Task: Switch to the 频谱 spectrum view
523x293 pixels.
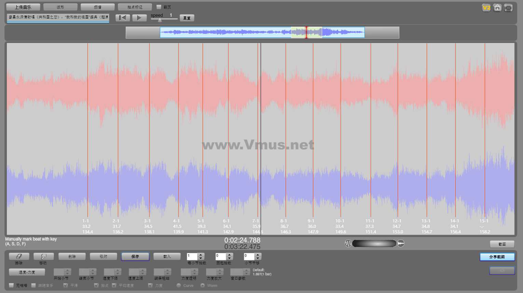Action: click(x=98, y=7)
